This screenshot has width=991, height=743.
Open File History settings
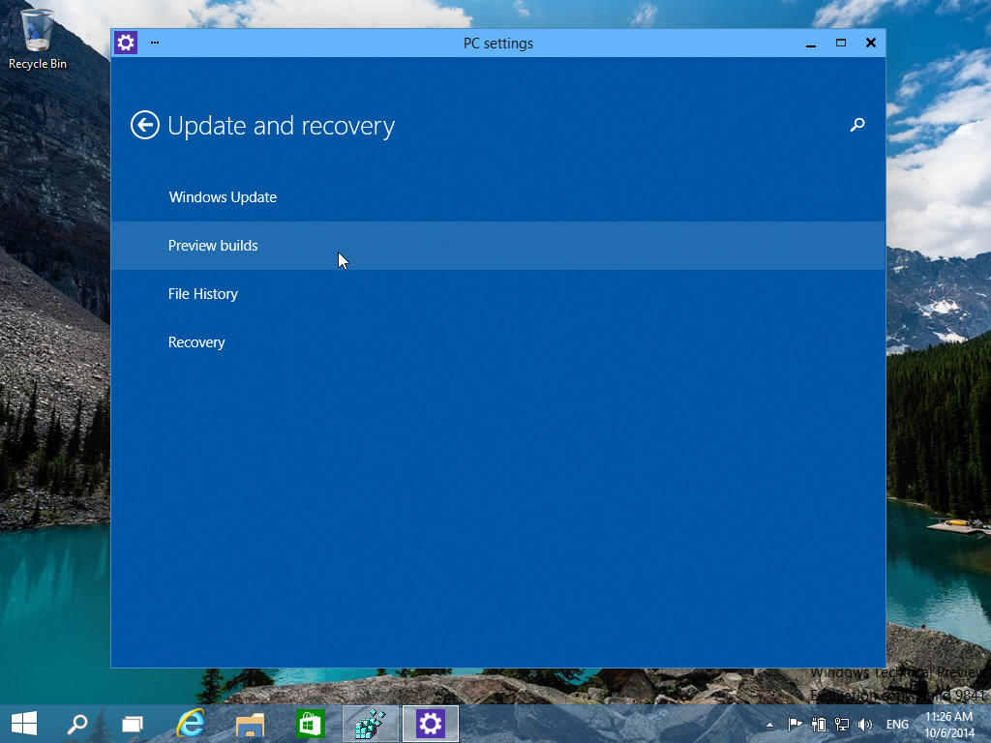[498, 294]
